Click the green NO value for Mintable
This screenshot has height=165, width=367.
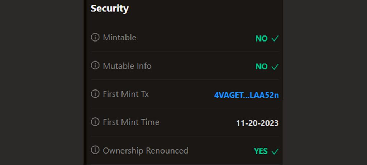(x=261, y=39)
